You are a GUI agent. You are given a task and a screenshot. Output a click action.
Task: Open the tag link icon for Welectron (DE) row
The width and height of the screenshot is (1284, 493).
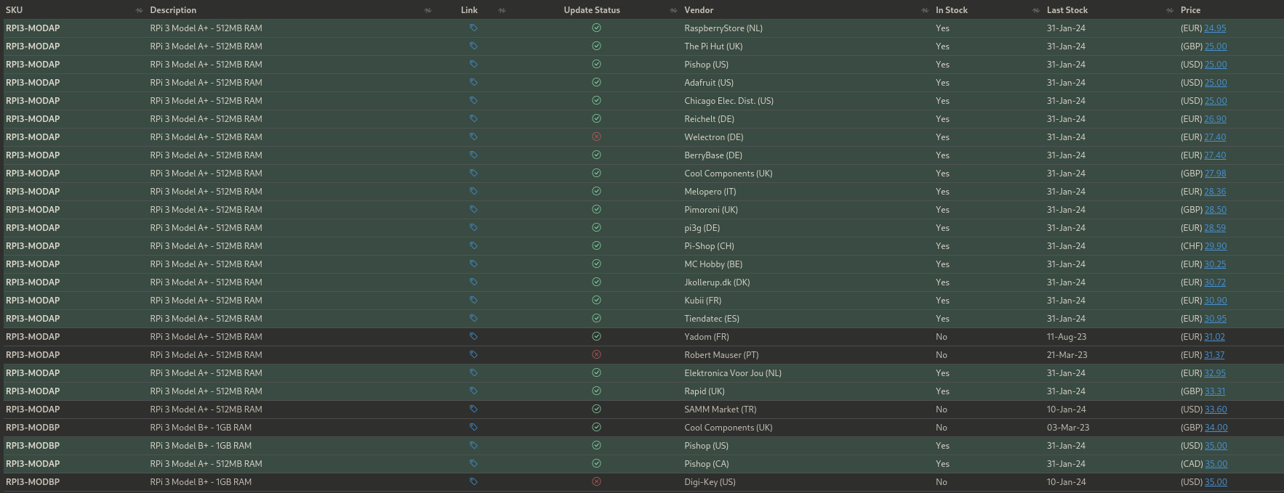tap(473, 137)
